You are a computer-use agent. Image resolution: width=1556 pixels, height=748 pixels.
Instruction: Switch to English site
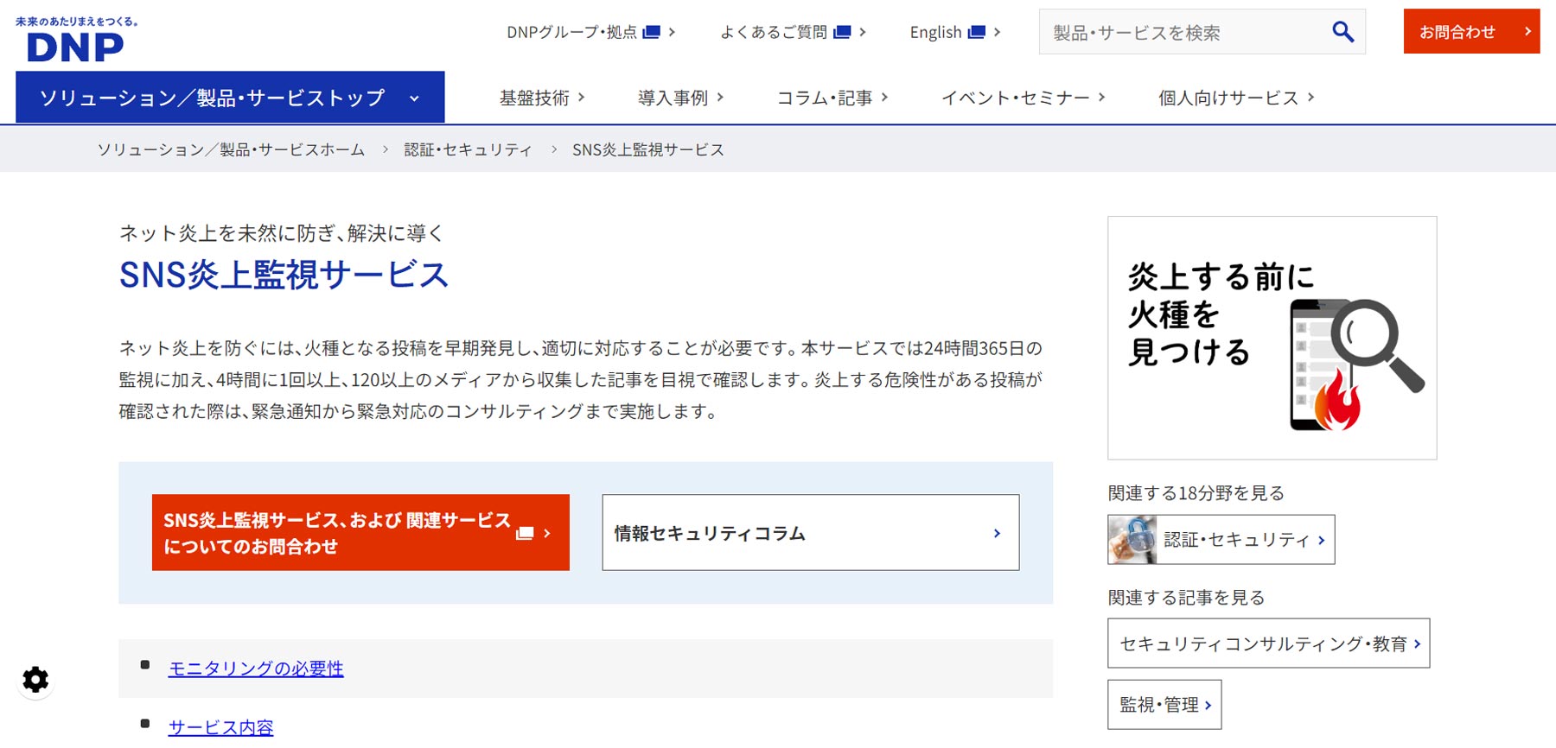pos(955,32)
